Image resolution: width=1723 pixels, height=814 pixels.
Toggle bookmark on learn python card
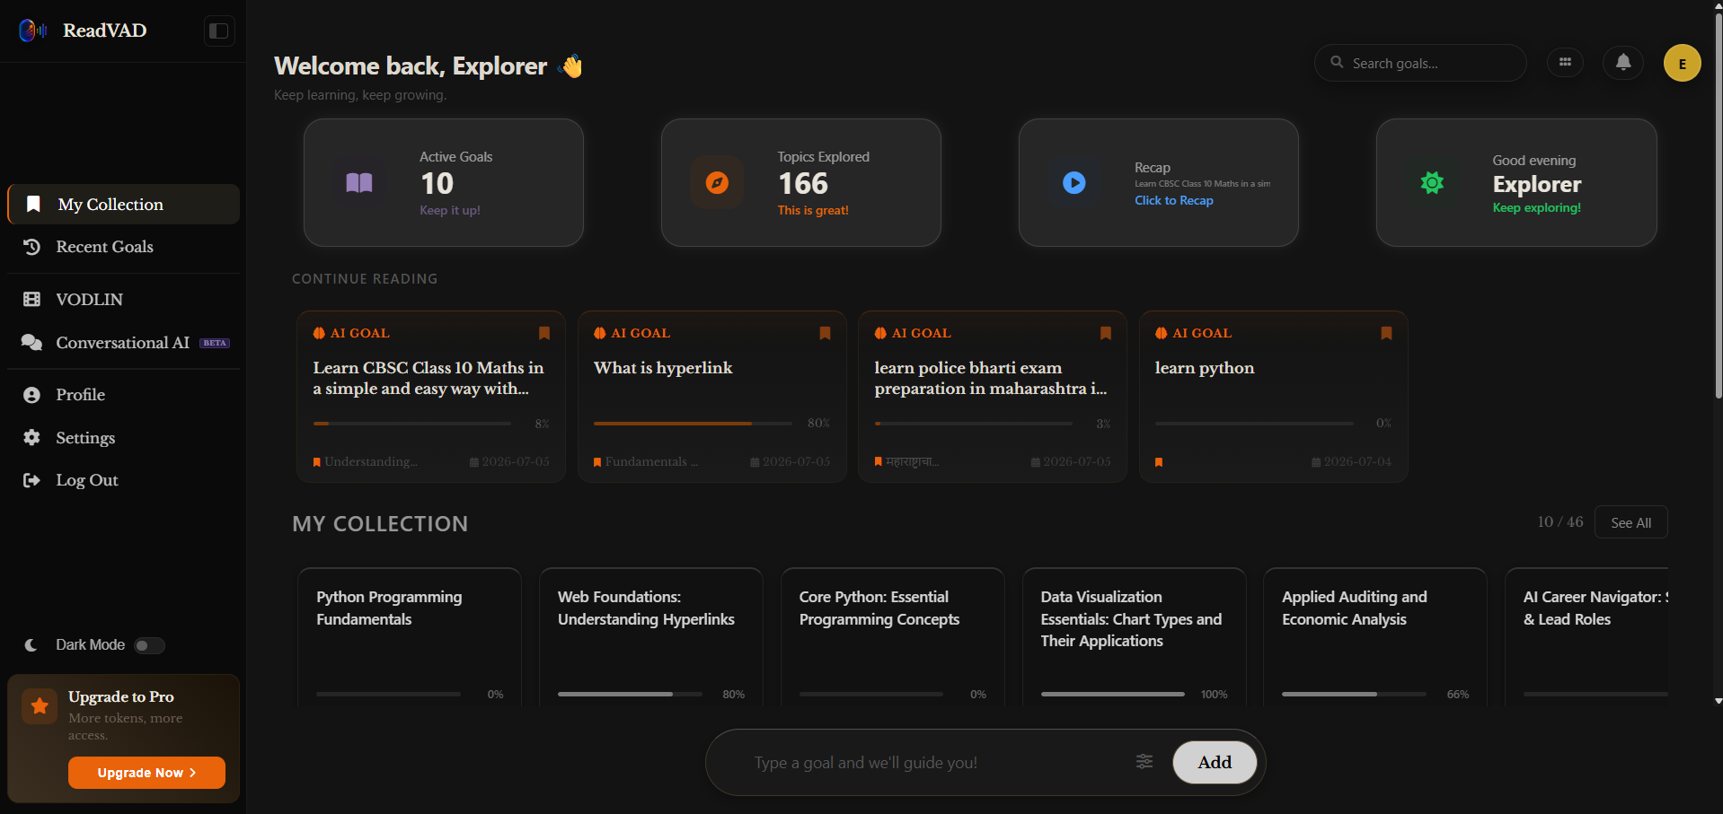[x=1386, y=333]
